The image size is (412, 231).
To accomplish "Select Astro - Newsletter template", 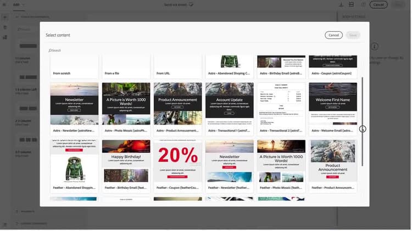I will [x=74, y=109].
